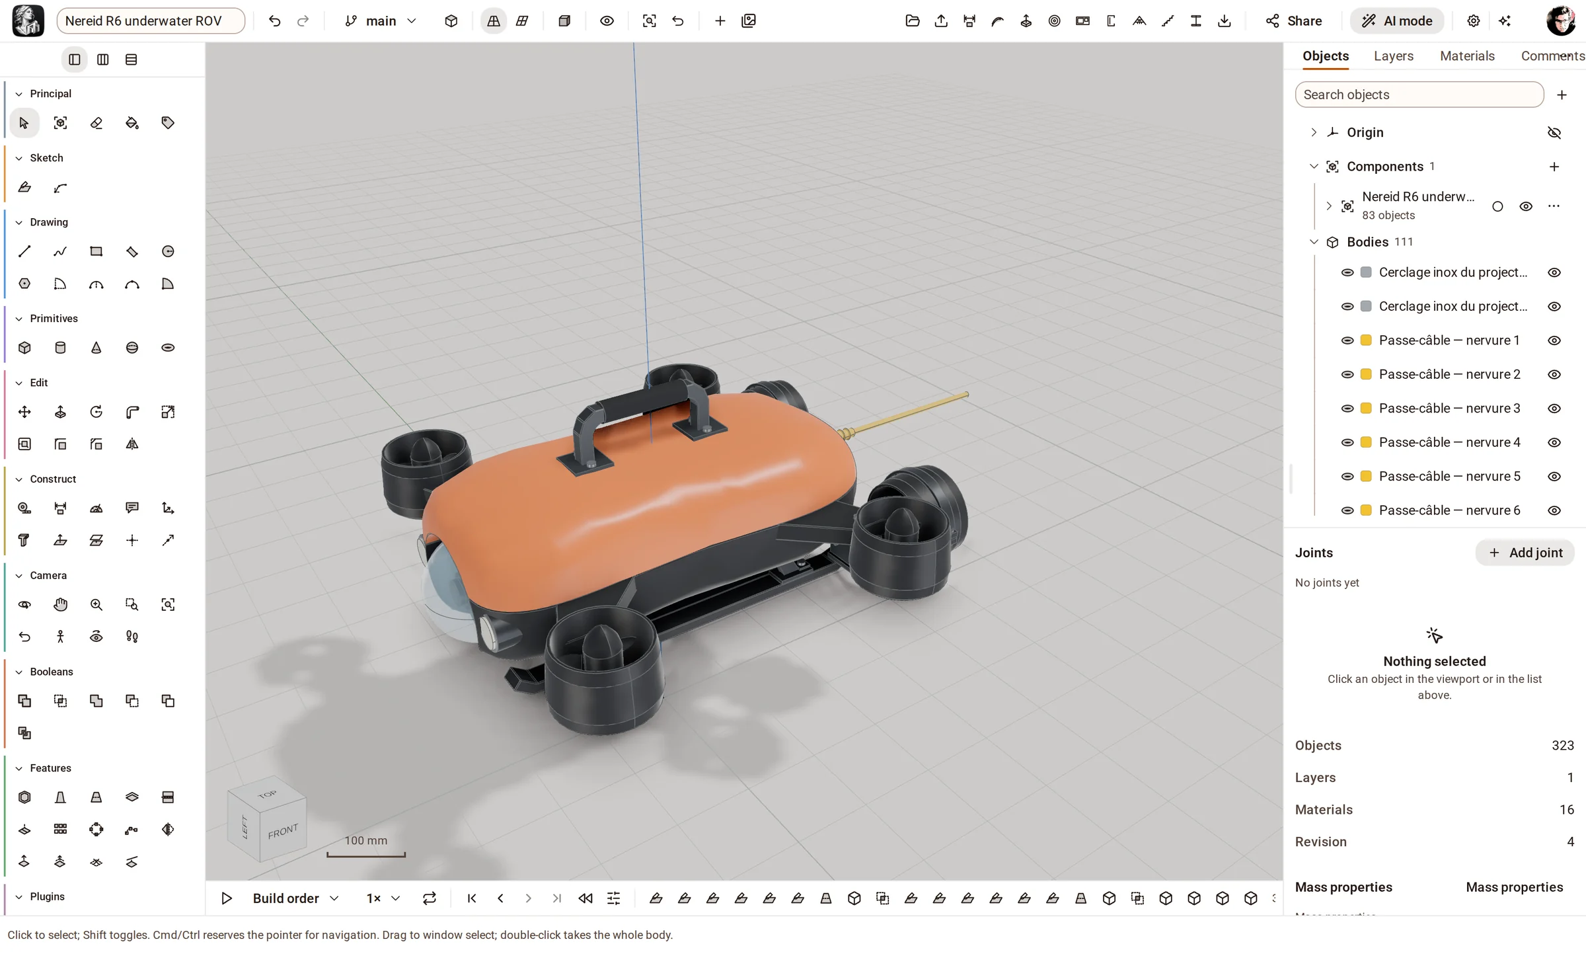
Task: Open the 1× playback speed dropdown
Action: pyautogui.click(x=383, y=898)
